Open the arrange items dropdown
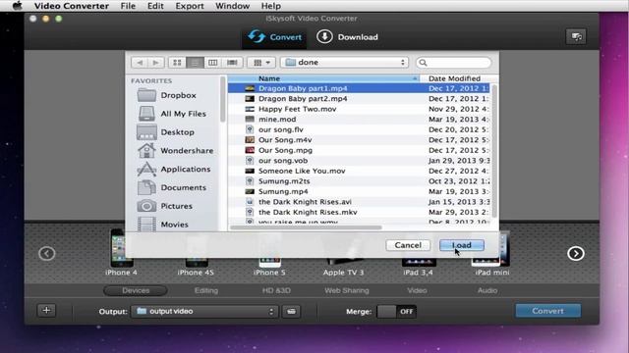The width and height of the screenshot is (629, 353). point(261,63)
